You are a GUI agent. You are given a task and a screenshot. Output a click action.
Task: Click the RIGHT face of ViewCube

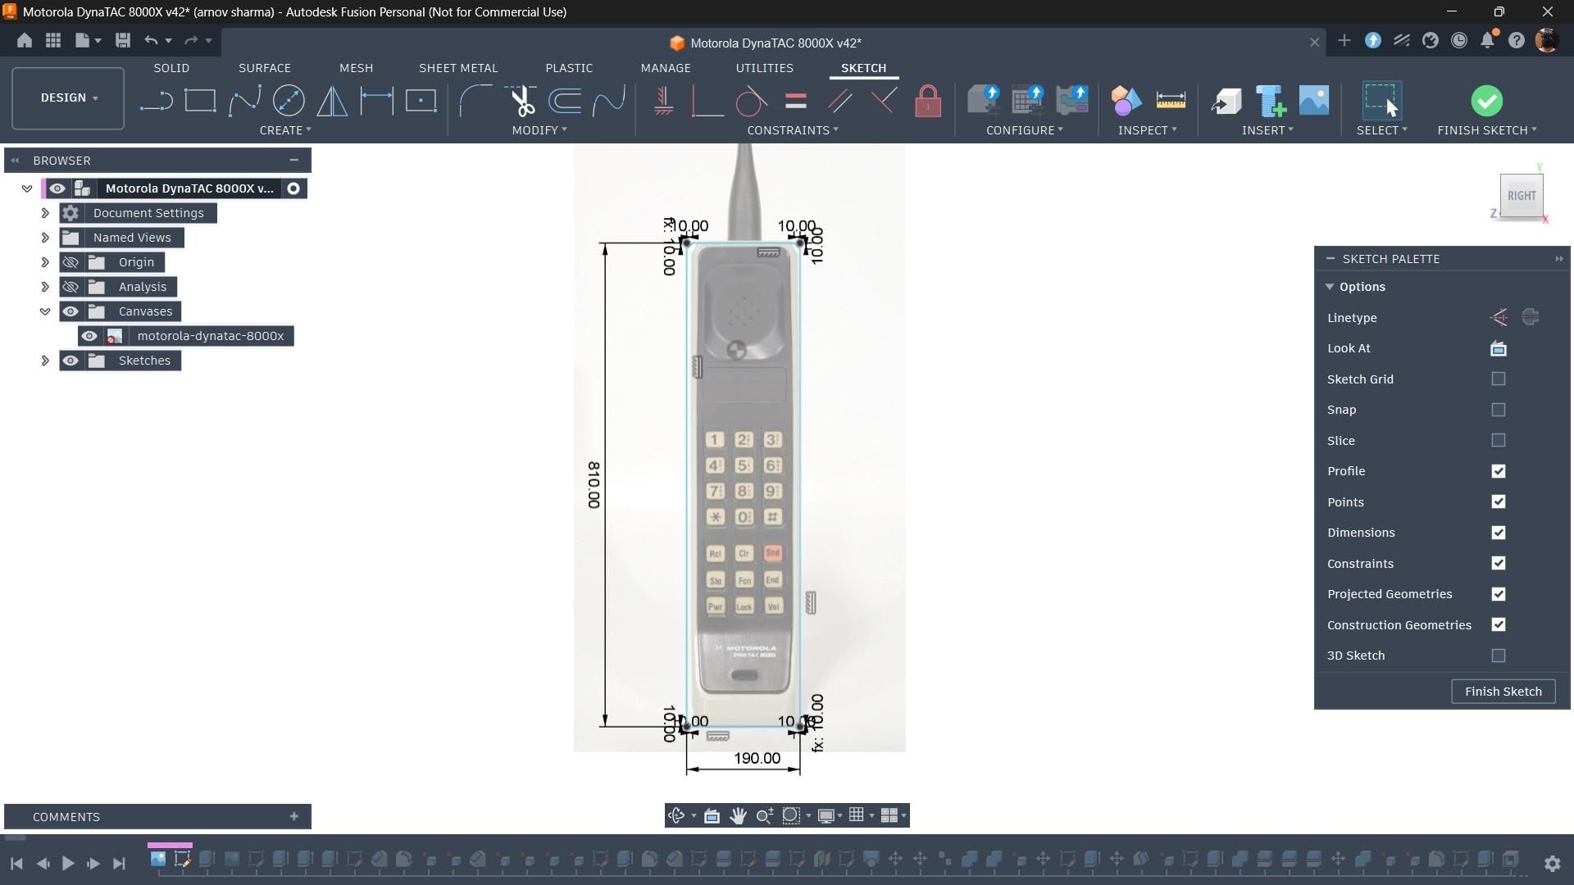1522,196
